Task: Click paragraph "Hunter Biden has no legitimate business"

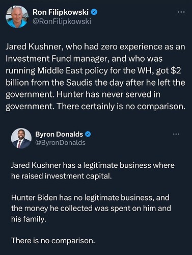Action: pos(91,208)
